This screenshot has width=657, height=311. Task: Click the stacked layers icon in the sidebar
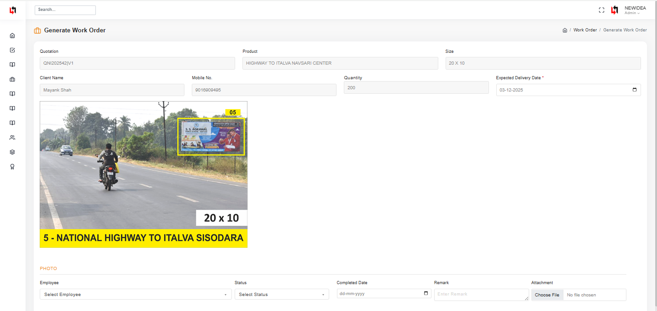point(12,152)
